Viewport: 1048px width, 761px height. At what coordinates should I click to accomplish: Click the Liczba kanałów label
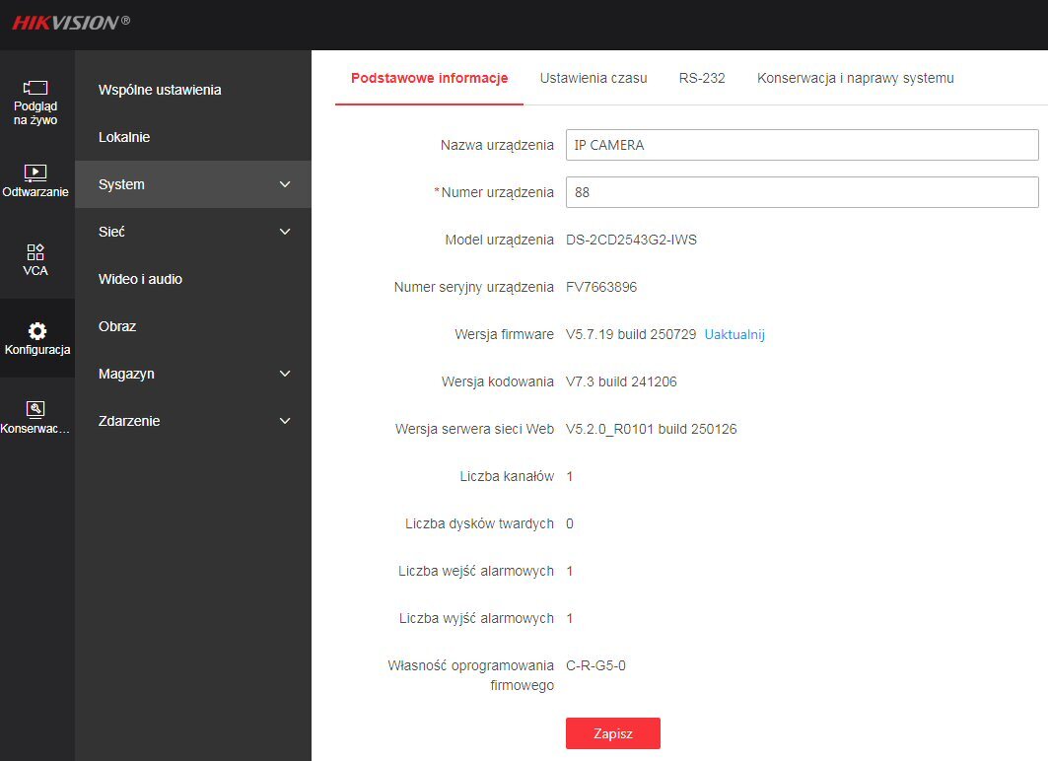507,476
